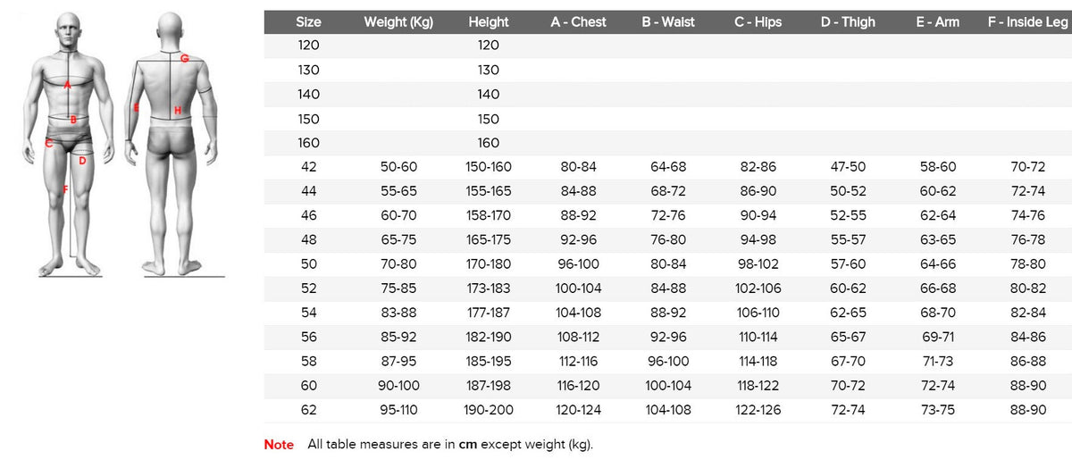Viewport: 1072px width, 468px height.
Task: Click the Height column header
Action: (x=488, y=22)
